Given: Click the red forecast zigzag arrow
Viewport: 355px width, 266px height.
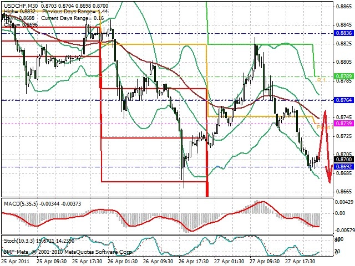Looking at the screenshot, I should [326, 146].
